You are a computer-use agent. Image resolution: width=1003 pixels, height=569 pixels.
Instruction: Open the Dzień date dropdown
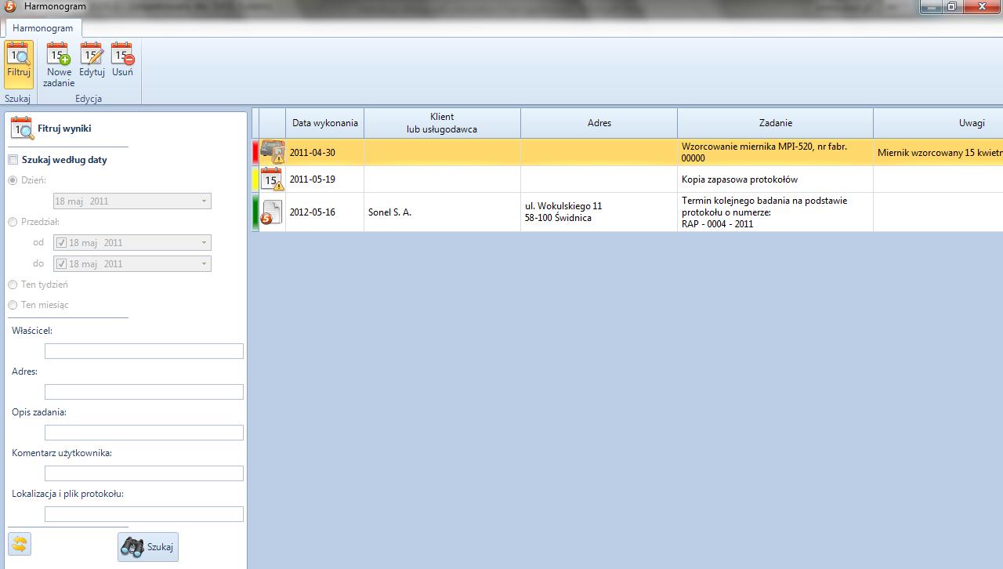point(205,201)
